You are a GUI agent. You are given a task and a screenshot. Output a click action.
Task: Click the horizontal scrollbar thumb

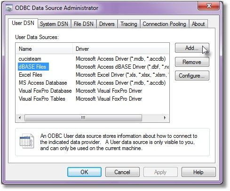point(83,118)
